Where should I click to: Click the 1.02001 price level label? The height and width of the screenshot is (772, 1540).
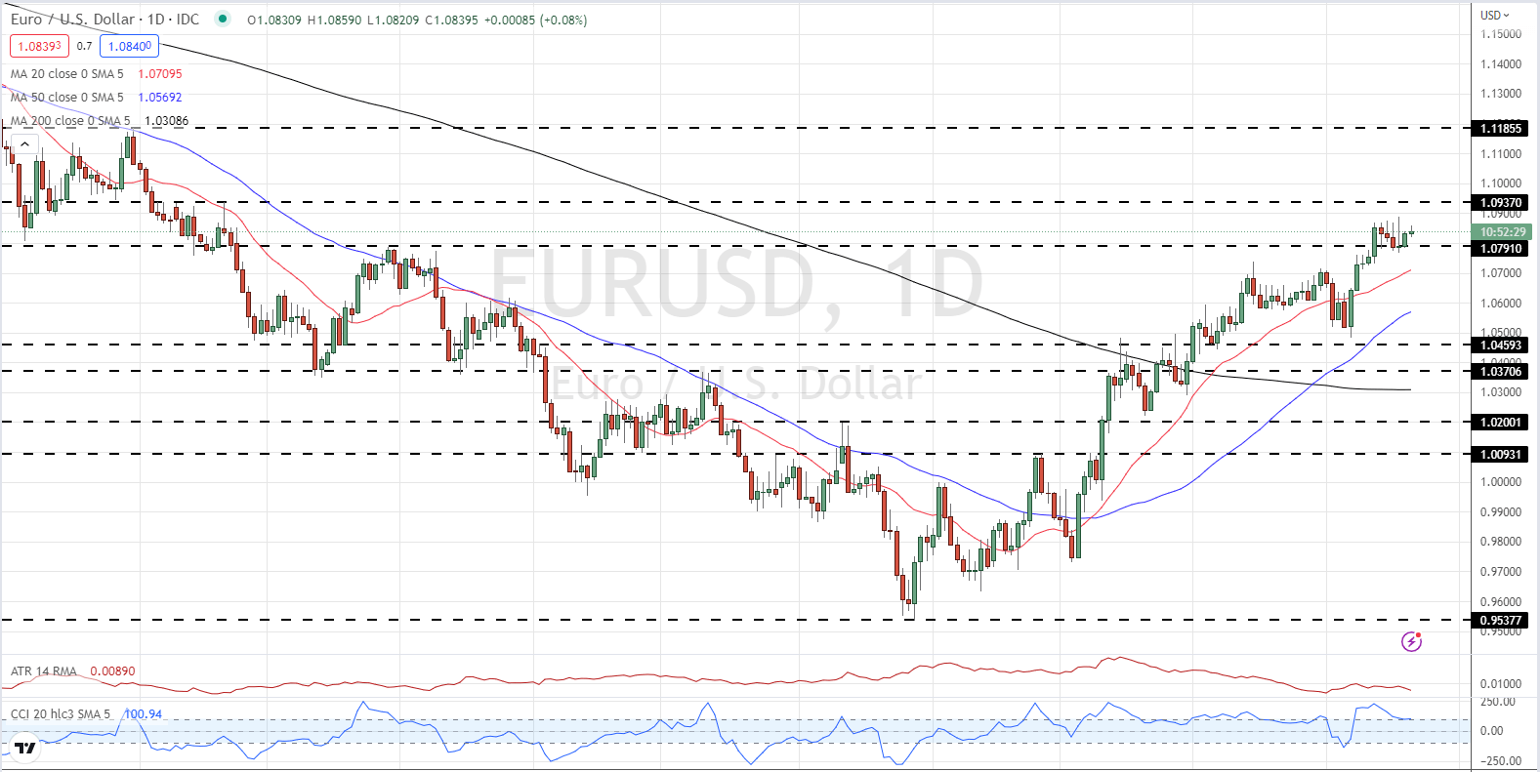(1501, 422)
